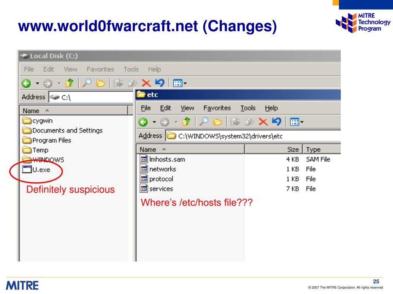Open Tools menu in Local Disk window
The image size is (393, 294).
(131, 69)
